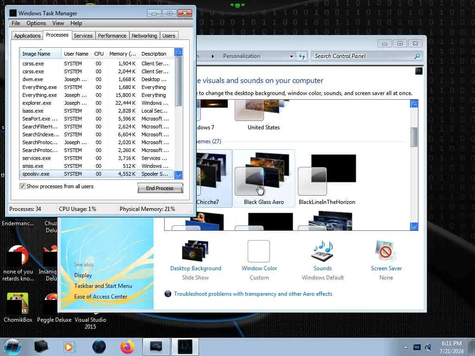Click the volume tray icon
The height and width of the screenshot is (356, 475).
[428, 347]
